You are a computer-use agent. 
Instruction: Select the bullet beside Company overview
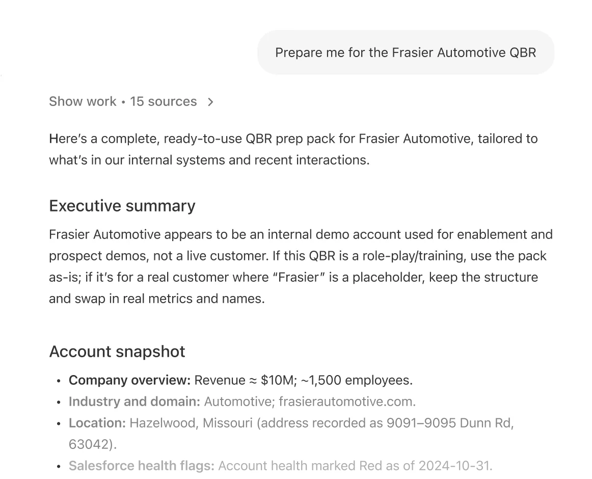click(x=60, y=381)
